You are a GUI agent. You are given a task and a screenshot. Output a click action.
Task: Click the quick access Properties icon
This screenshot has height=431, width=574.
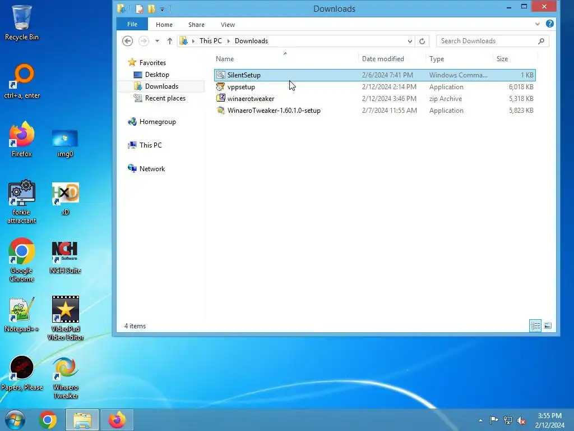click(139, 8)
